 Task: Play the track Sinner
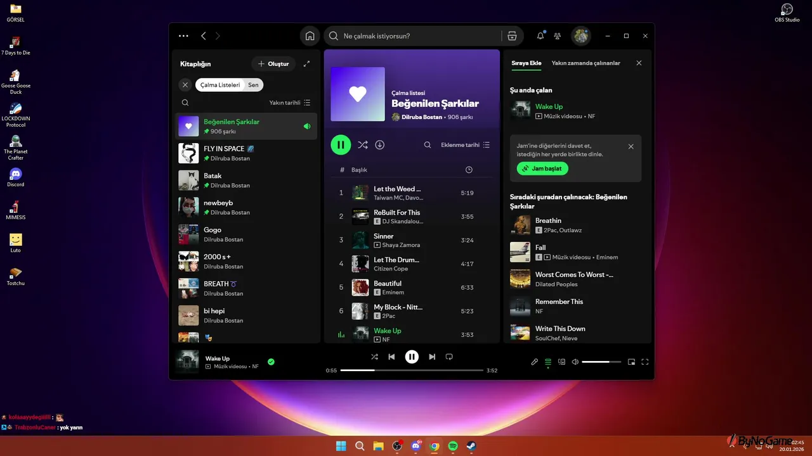(x=412, y=240)
